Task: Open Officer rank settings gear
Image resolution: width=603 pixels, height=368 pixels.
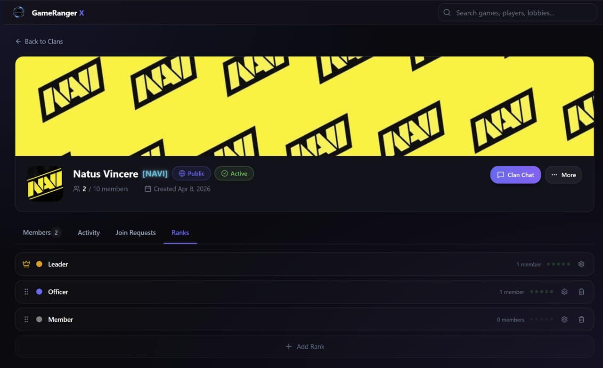Action: coord(564,292)
